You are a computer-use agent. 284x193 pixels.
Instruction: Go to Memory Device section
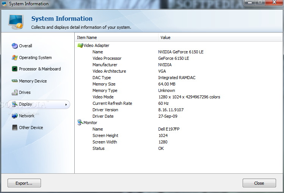tap(33, 81)
